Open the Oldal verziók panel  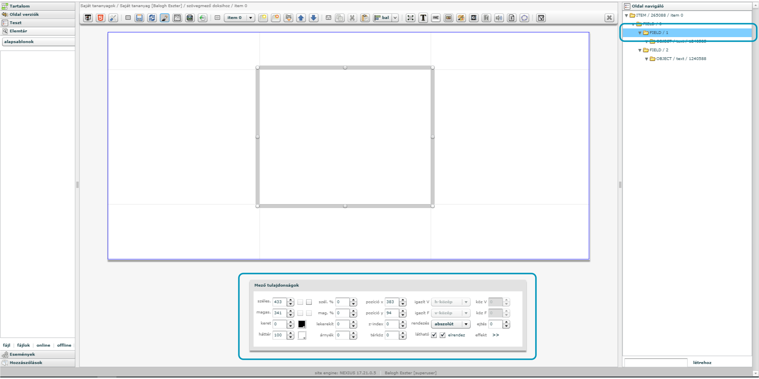tap(24, 15)
